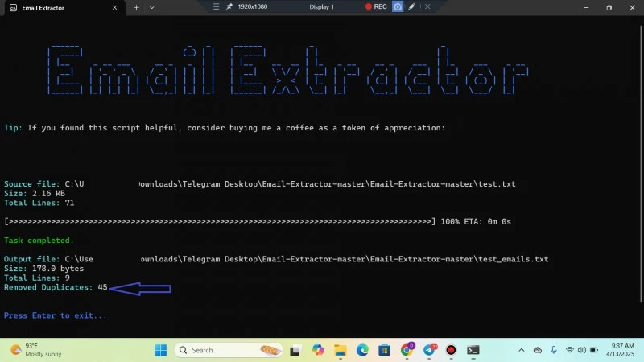Open the Copilot app from the taskbar
The height and width of the screenshot is (362, 644).
pos(319,350)
